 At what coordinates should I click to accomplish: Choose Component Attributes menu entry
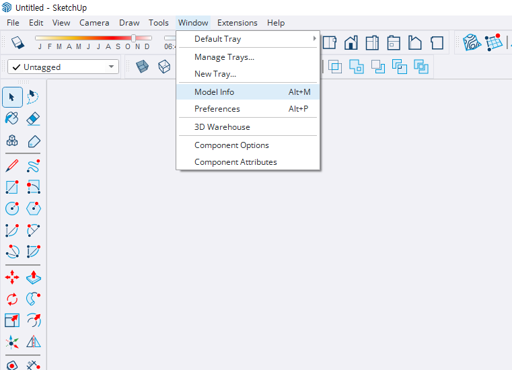click(248, 162)
